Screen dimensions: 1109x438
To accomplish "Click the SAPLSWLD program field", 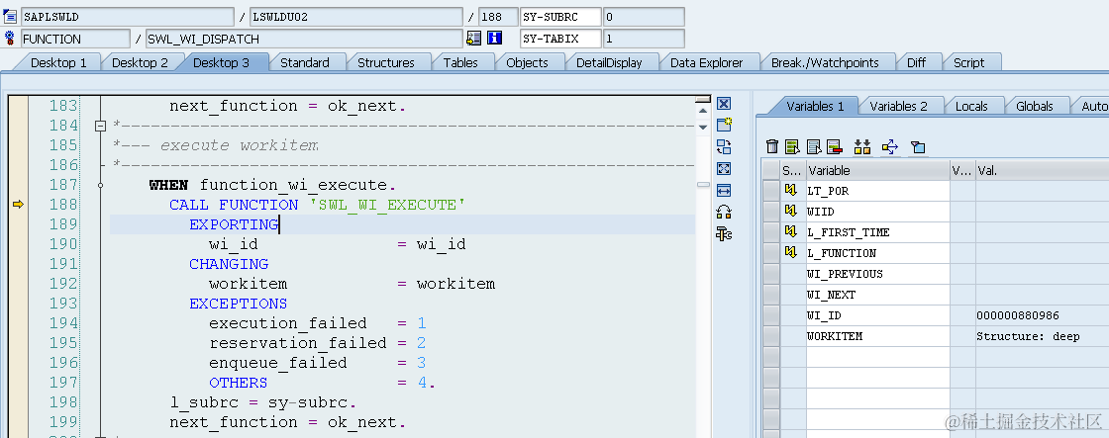I will pyautogui.click(x=128, y=17).
